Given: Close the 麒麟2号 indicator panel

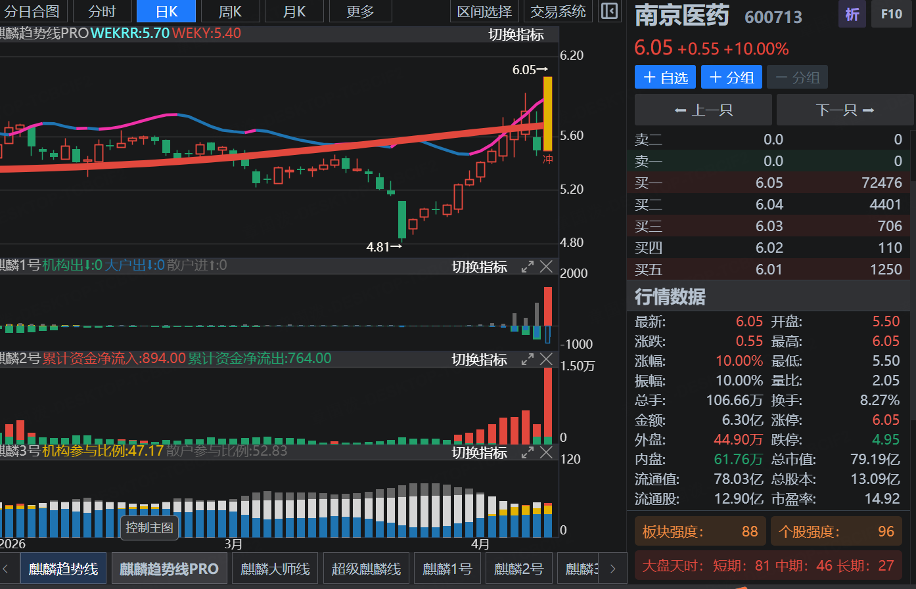Looking at the screenshot, I should pyautogui.click(x=546, y=359).
